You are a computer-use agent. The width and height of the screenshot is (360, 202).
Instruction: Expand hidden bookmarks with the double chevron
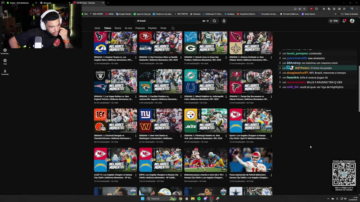coord(335,14)
